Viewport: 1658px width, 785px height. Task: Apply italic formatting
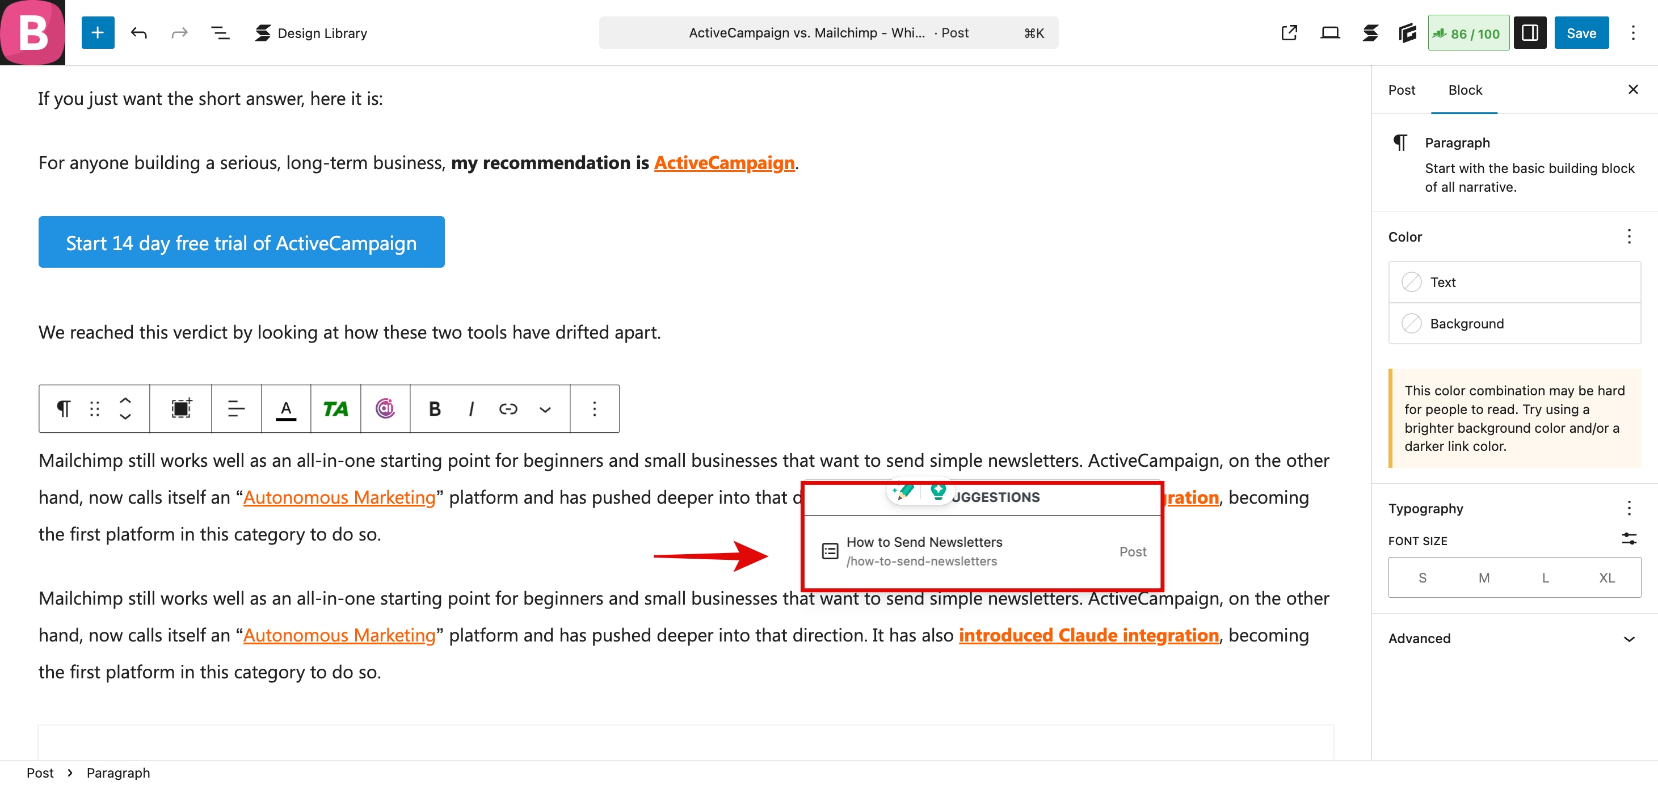pyautogui.click(x=471, y=408)
